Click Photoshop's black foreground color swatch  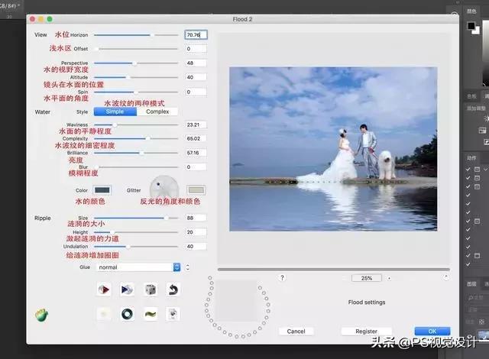pos(471,26)
